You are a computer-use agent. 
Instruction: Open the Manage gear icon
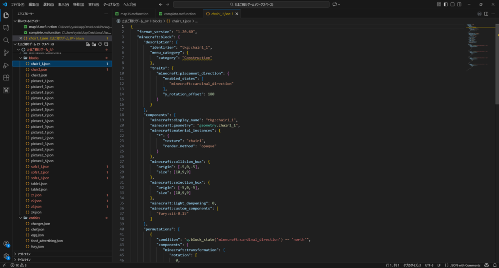click(x=6, y=256)
